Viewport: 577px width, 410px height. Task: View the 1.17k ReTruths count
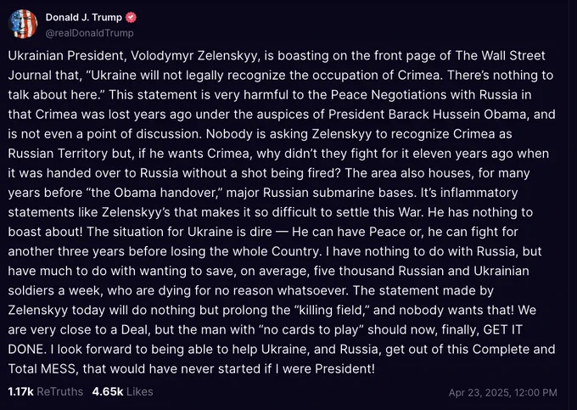[x=20, y=391]
